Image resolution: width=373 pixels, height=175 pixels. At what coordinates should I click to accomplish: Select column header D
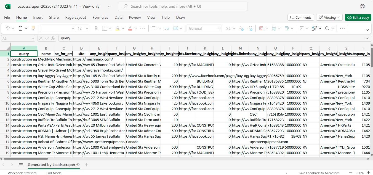81,48
